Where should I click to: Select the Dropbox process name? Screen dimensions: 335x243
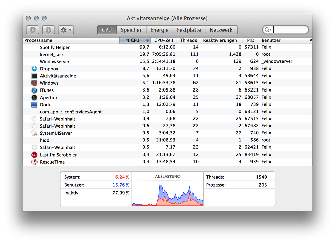coord(49,69)
